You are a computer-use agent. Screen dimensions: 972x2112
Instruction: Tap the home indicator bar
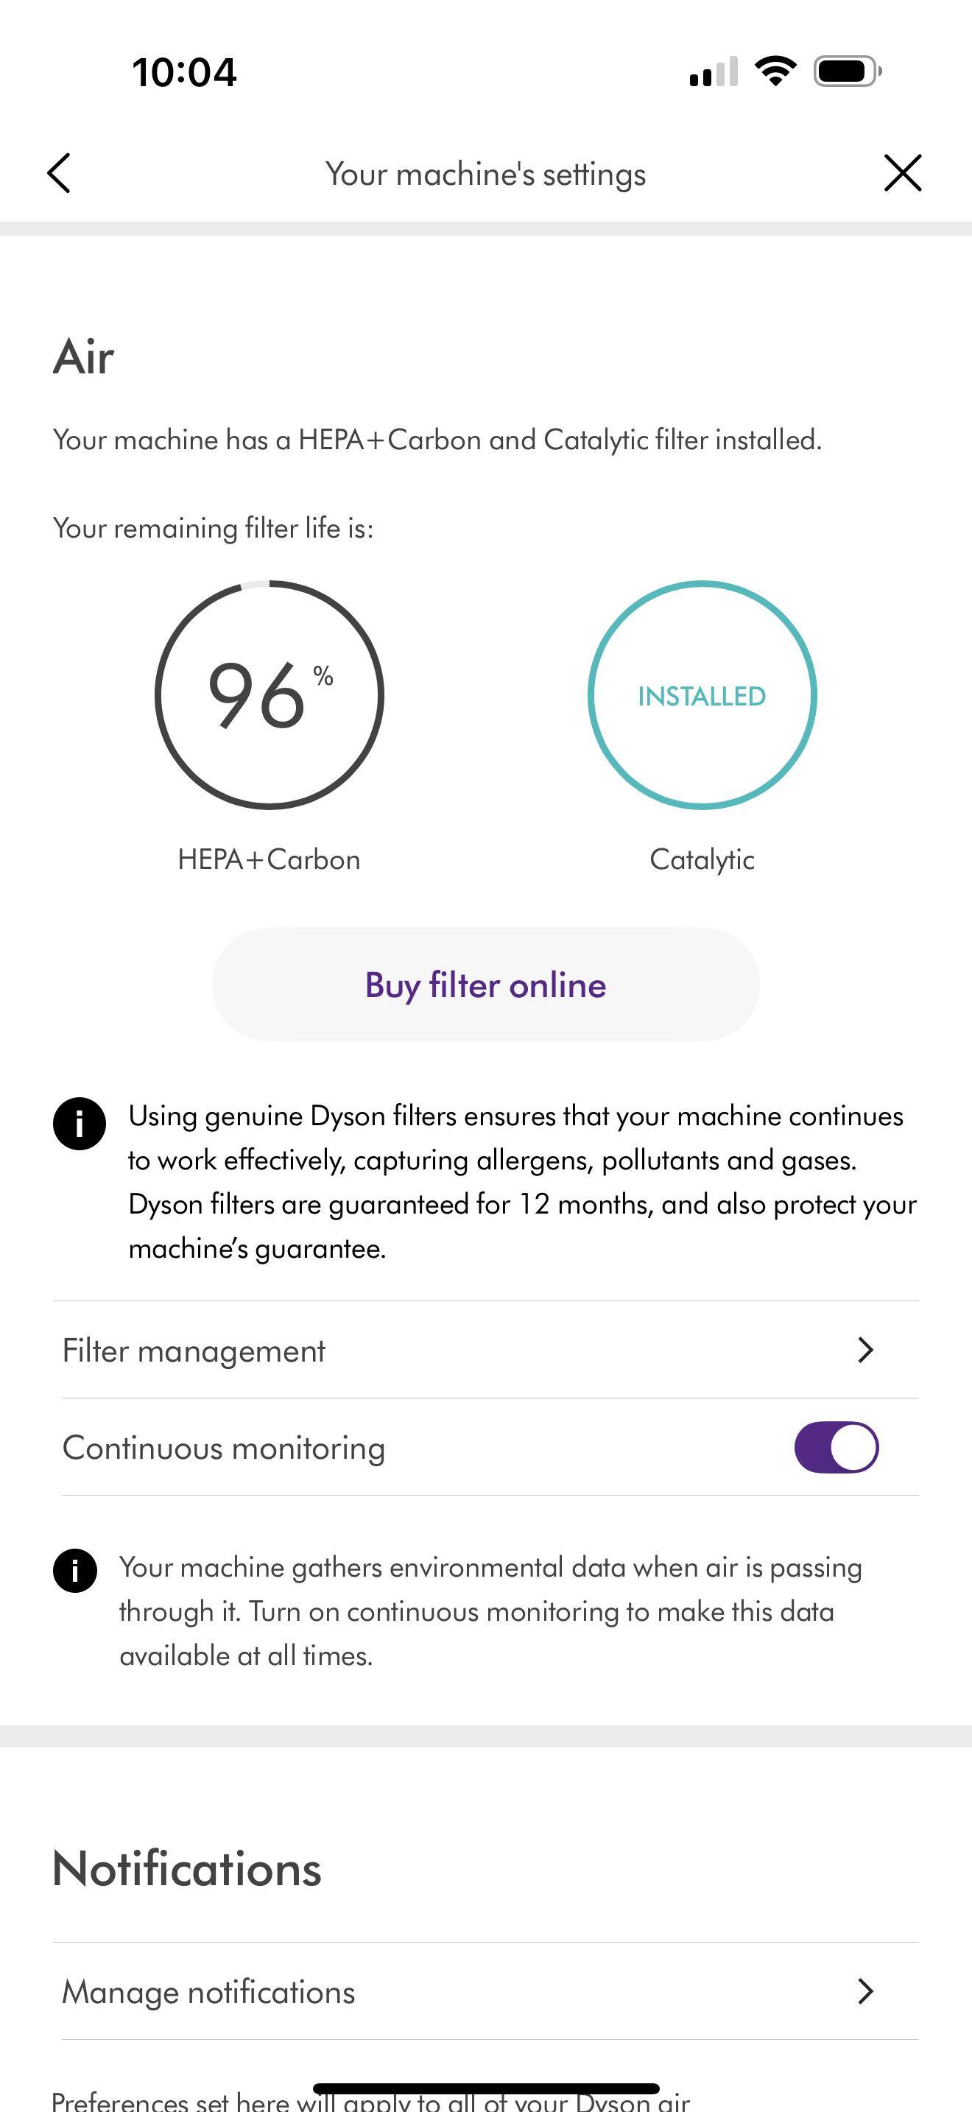coord(486,2088)
